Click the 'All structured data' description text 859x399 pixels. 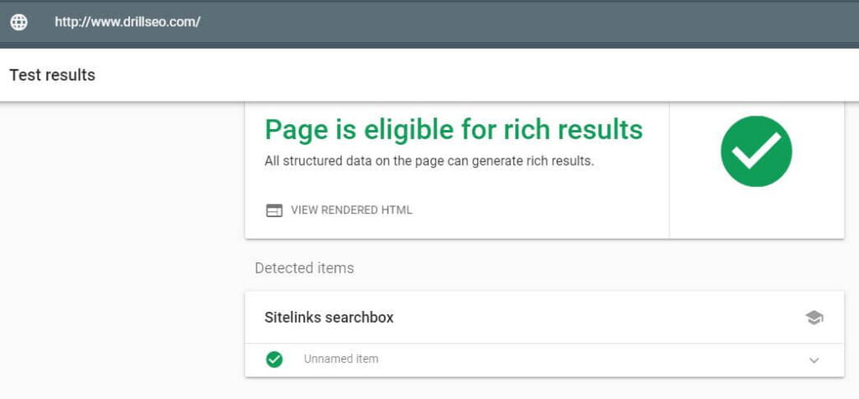point(429,162)
